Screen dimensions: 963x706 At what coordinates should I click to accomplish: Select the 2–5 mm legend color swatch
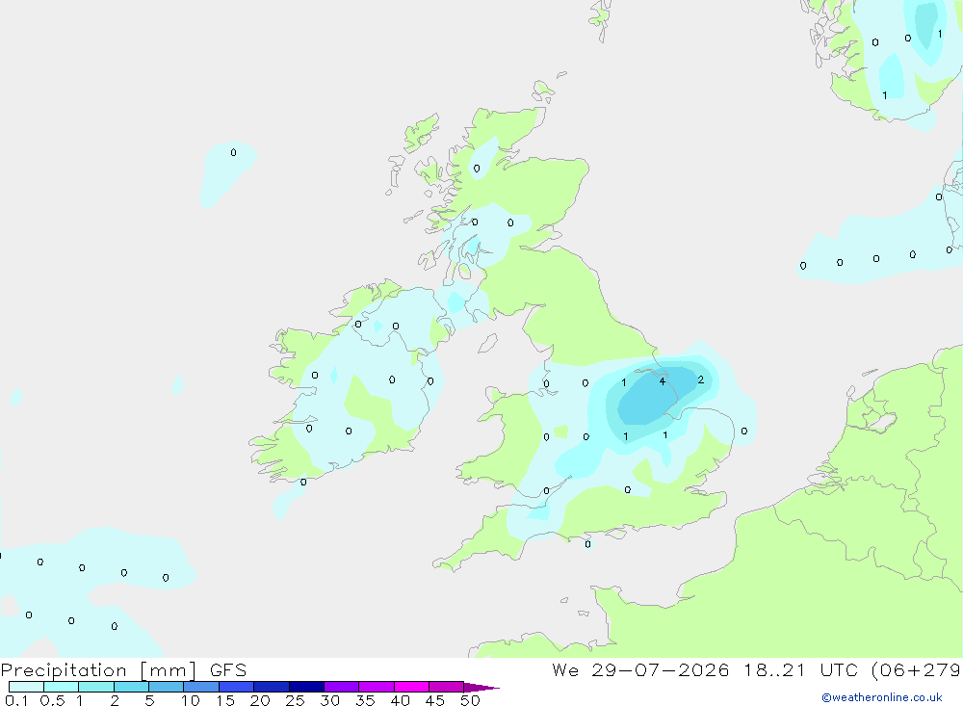point(131,687)
